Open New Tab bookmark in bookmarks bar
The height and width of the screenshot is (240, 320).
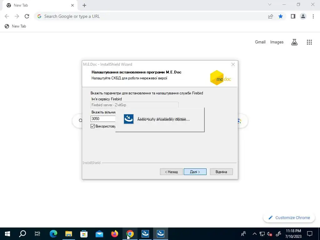(x=15, y=26)
